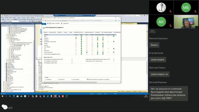Open Соединить dropdown in Object Explorer
Screen dimensions: 199x112
[x=4, y=26]
